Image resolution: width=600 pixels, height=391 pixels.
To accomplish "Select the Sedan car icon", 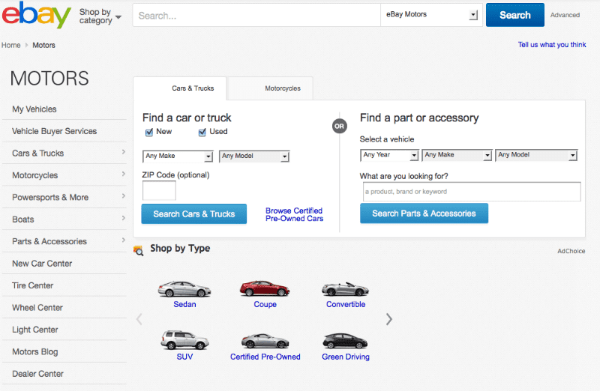I will [184, 289].
